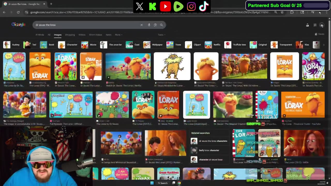
Task: Filter images by the Netflix chip
Action: (x=213, y=45)
